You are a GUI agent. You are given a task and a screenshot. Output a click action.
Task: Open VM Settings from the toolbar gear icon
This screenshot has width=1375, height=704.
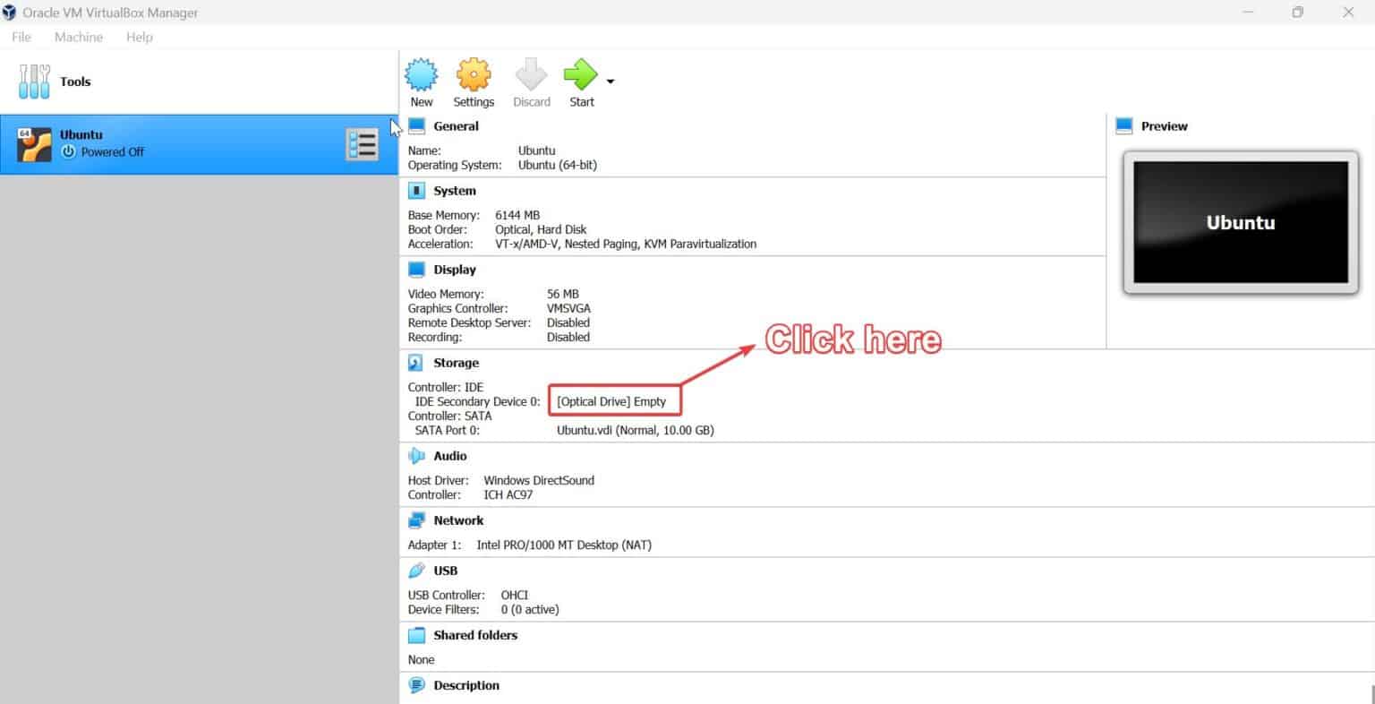point(474,80)
